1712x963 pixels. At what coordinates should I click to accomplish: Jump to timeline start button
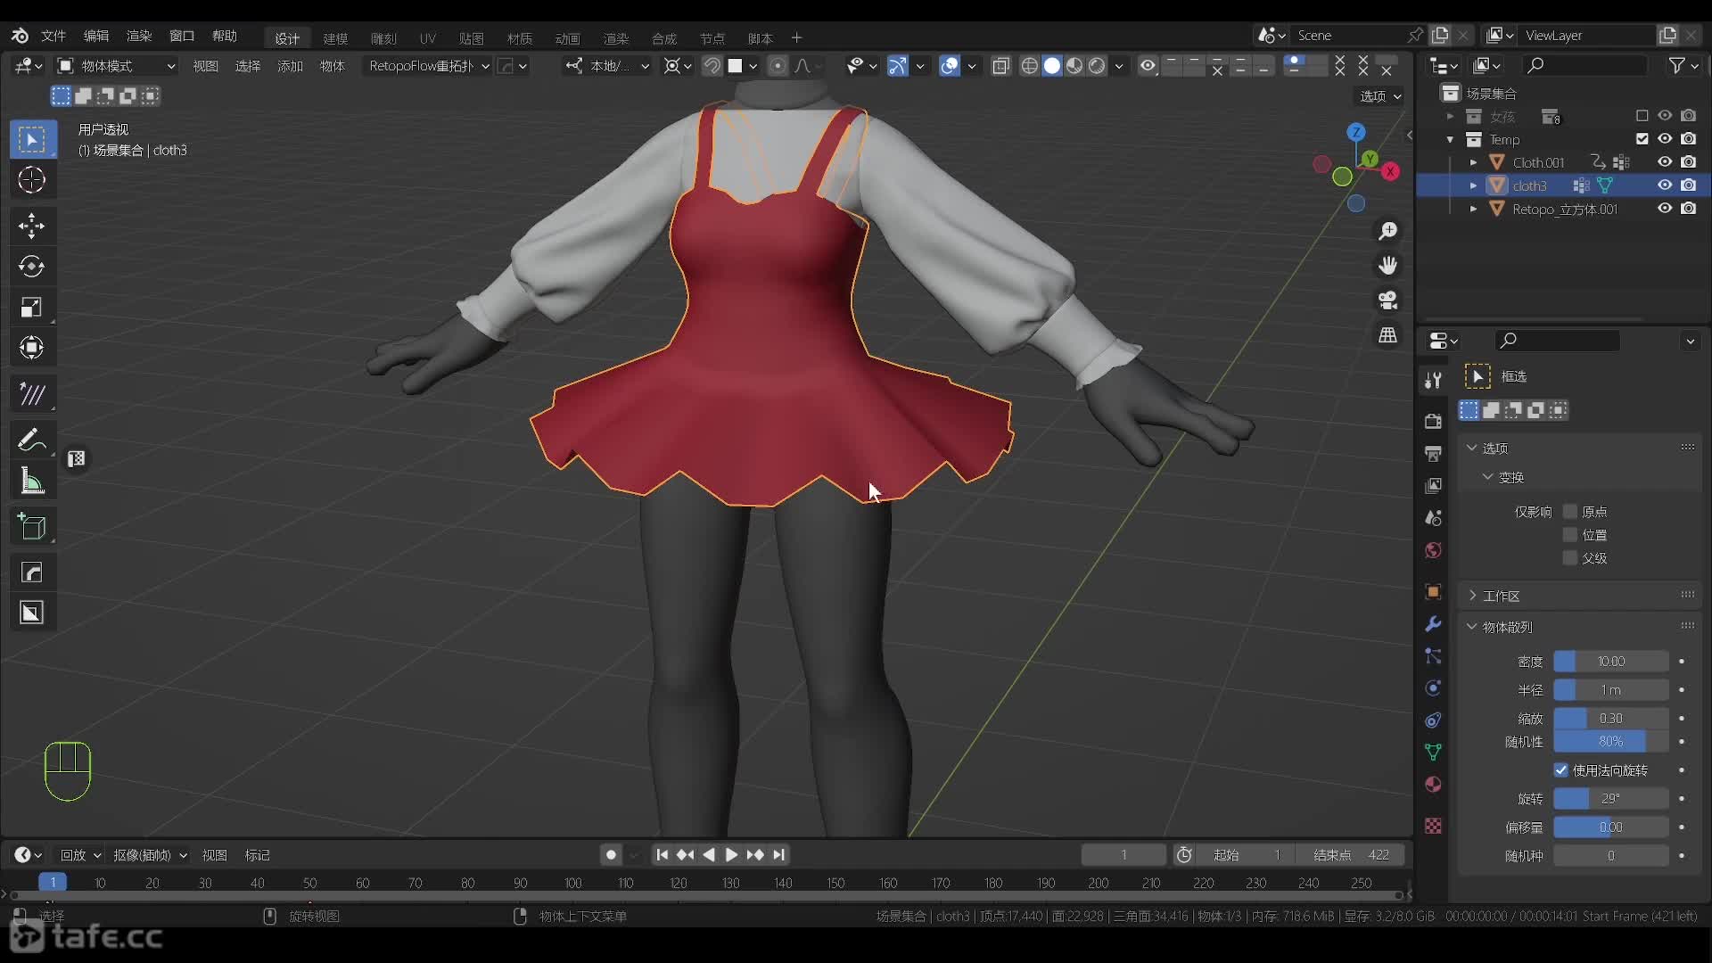(x=662, y=855)
